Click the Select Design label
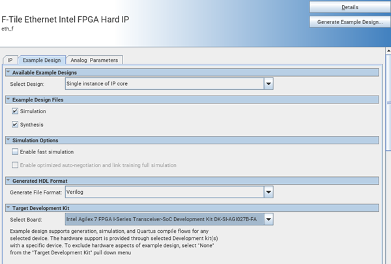The image size is (391, 264). 27,84
